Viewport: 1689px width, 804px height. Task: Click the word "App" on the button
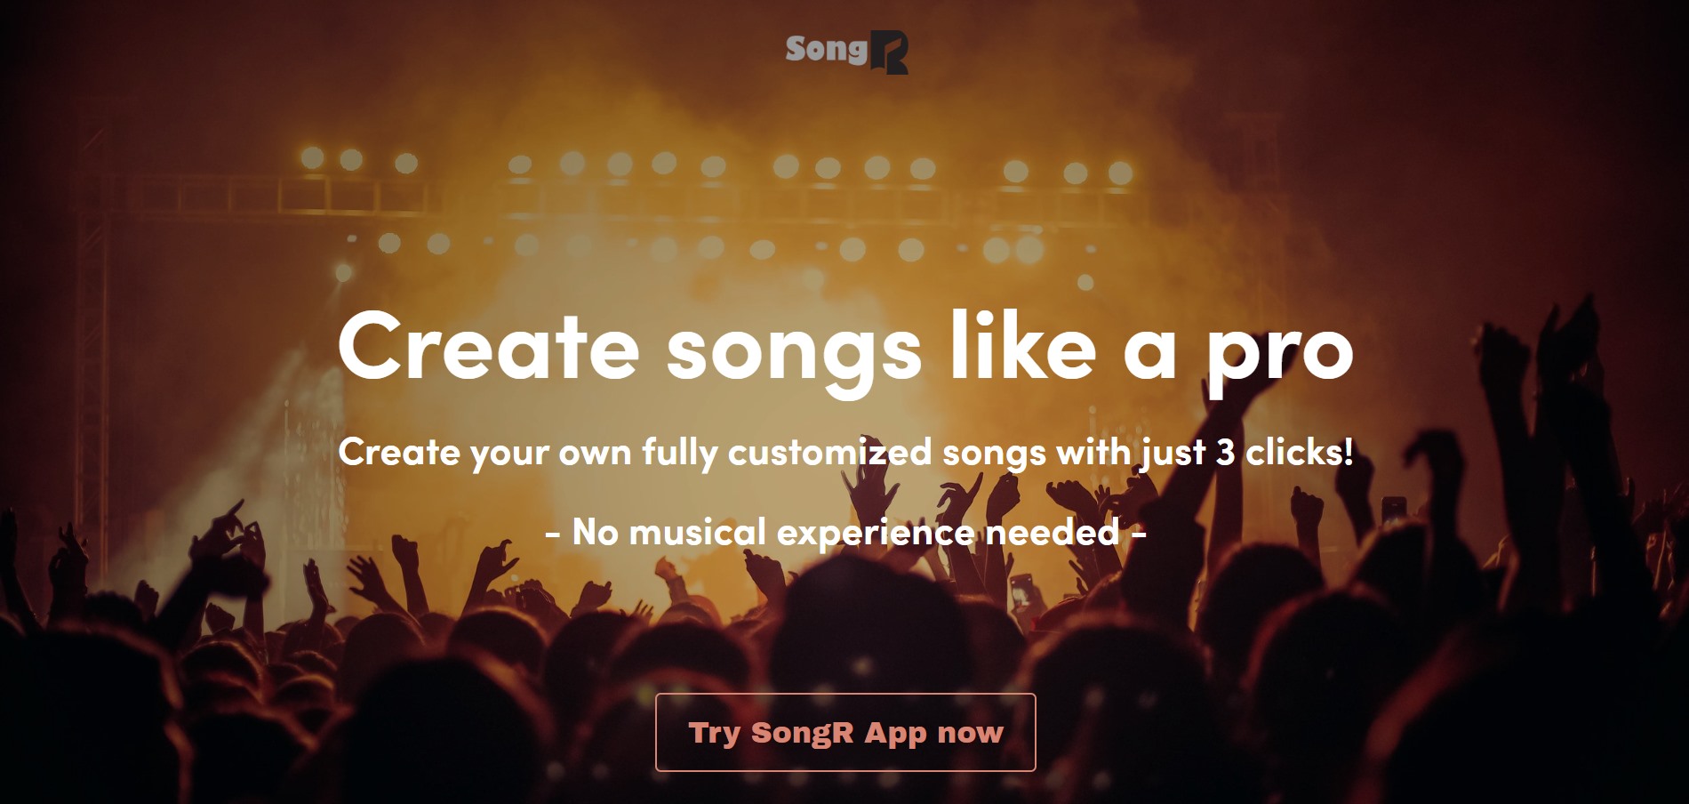[895, 734]
